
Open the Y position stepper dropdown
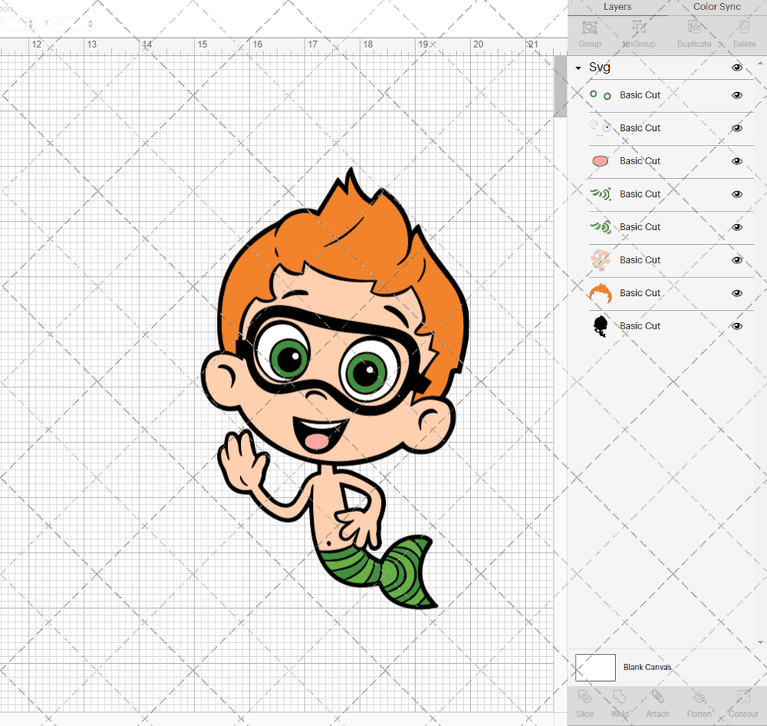(91, 23)
